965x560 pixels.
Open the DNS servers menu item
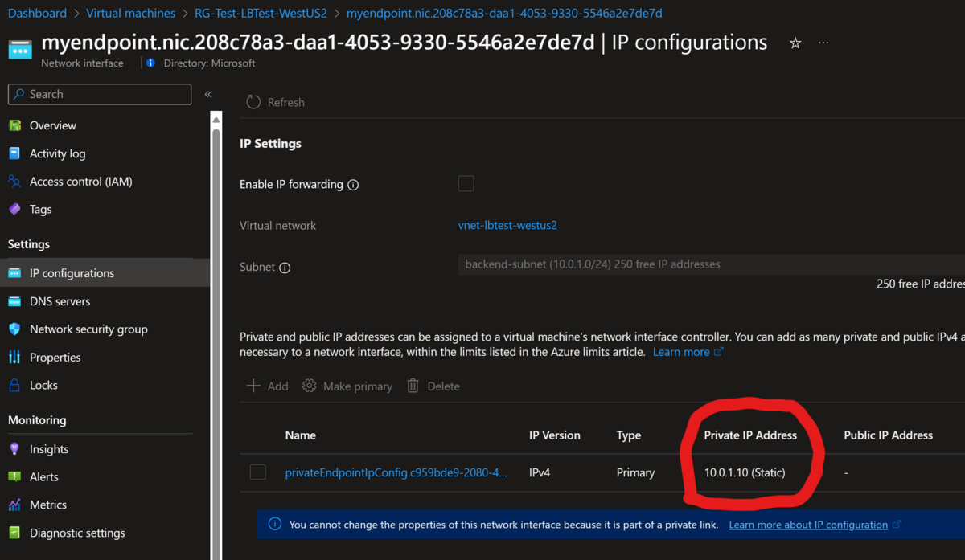click(x=60, y=301)
